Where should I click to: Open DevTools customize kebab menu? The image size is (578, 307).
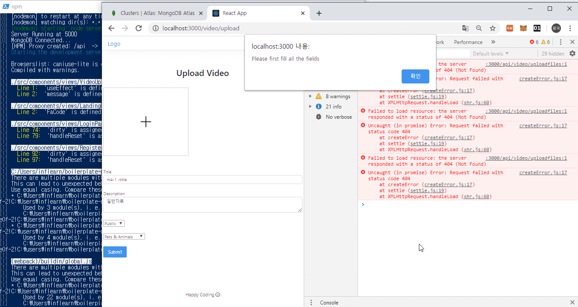(x=561, y=42)
